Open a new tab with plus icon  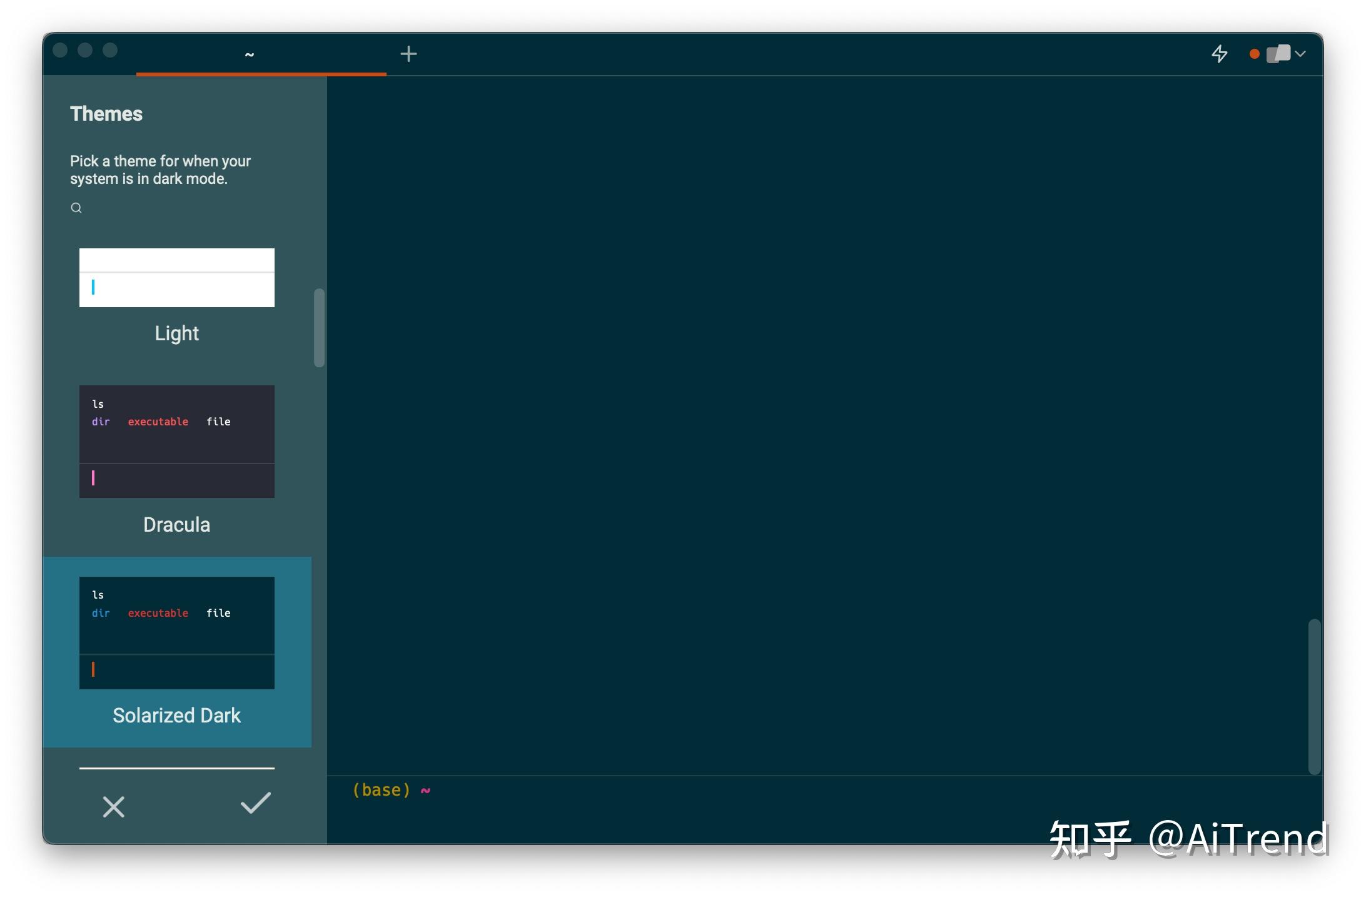coord(408,54)
